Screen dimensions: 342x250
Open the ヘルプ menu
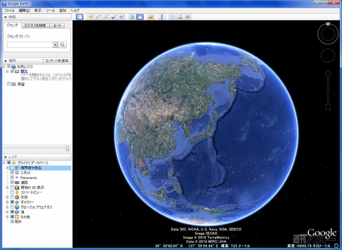point(75,10)
